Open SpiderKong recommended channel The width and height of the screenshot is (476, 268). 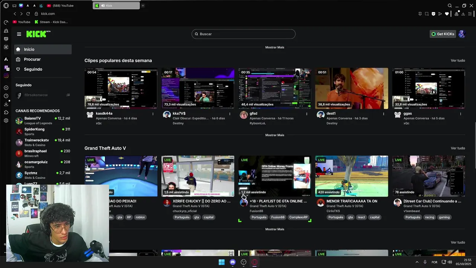[43, 131]
